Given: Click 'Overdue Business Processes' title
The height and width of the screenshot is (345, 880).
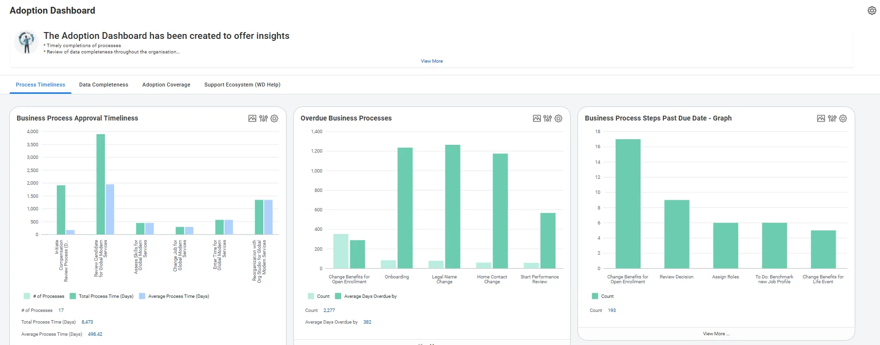Looking at the screenshot, I should point(346,118).
